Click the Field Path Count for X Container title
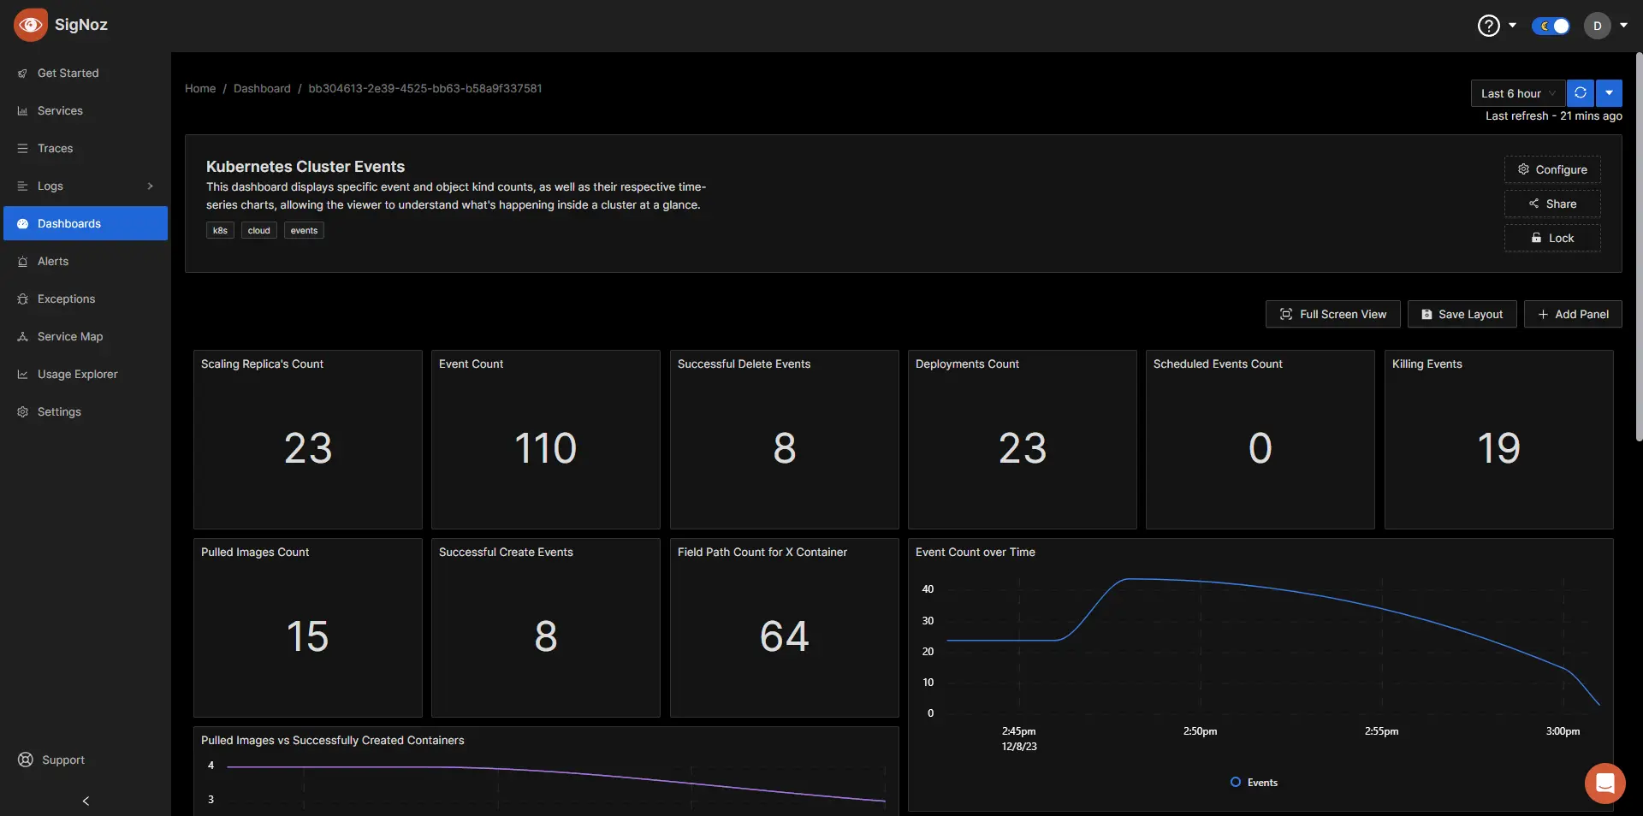 [x=762, y=552]
